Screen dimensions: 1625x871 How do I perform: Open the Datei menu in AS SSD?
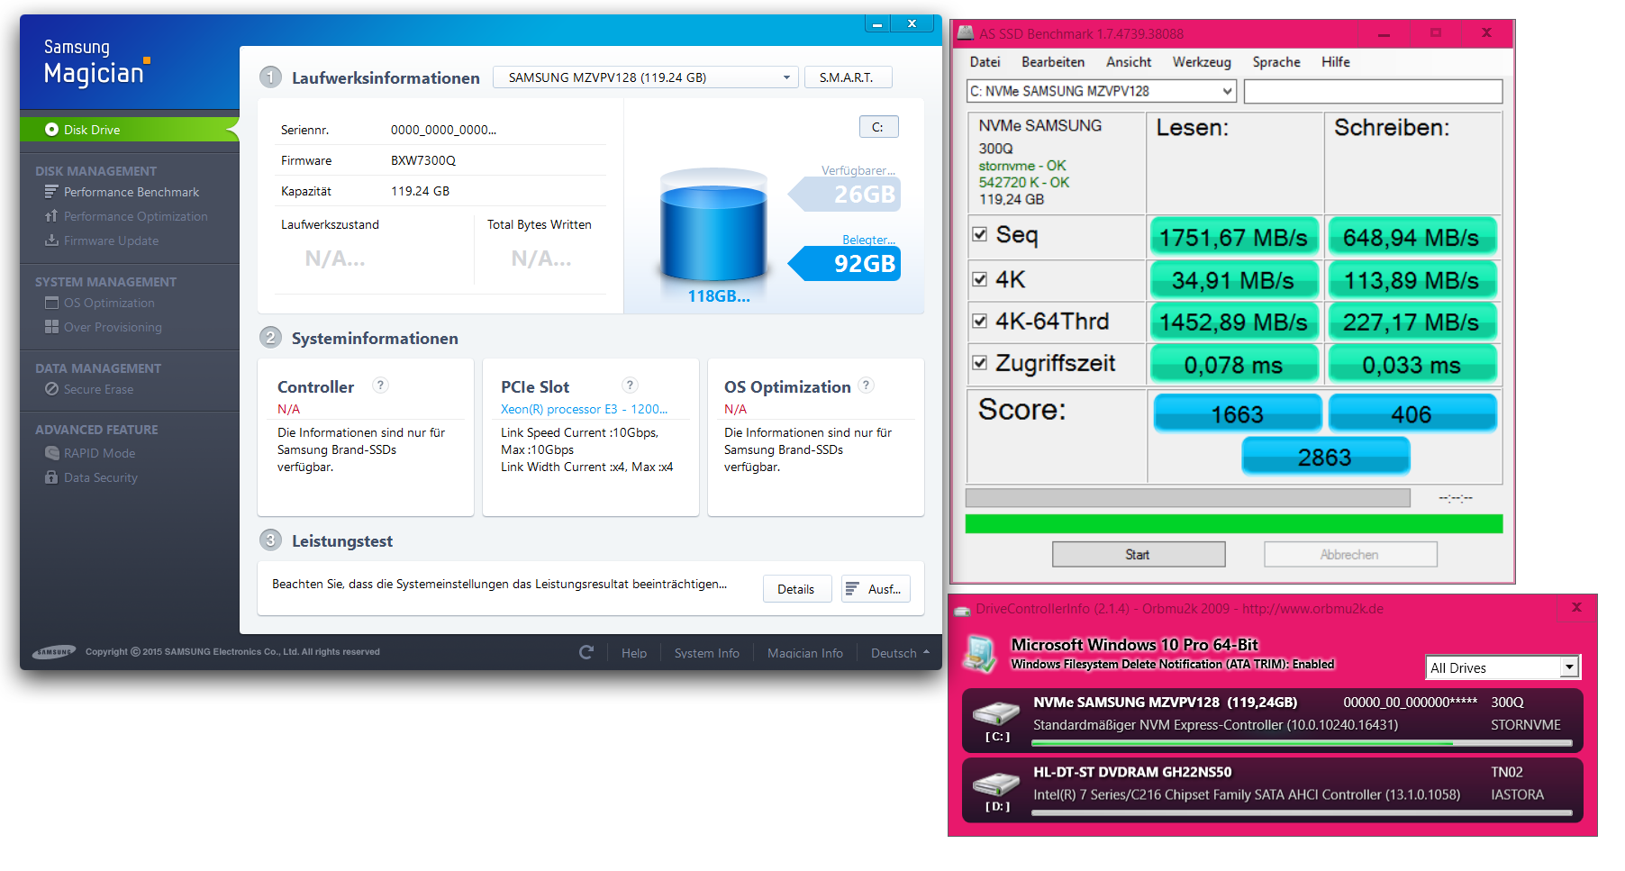pos(985,62)
